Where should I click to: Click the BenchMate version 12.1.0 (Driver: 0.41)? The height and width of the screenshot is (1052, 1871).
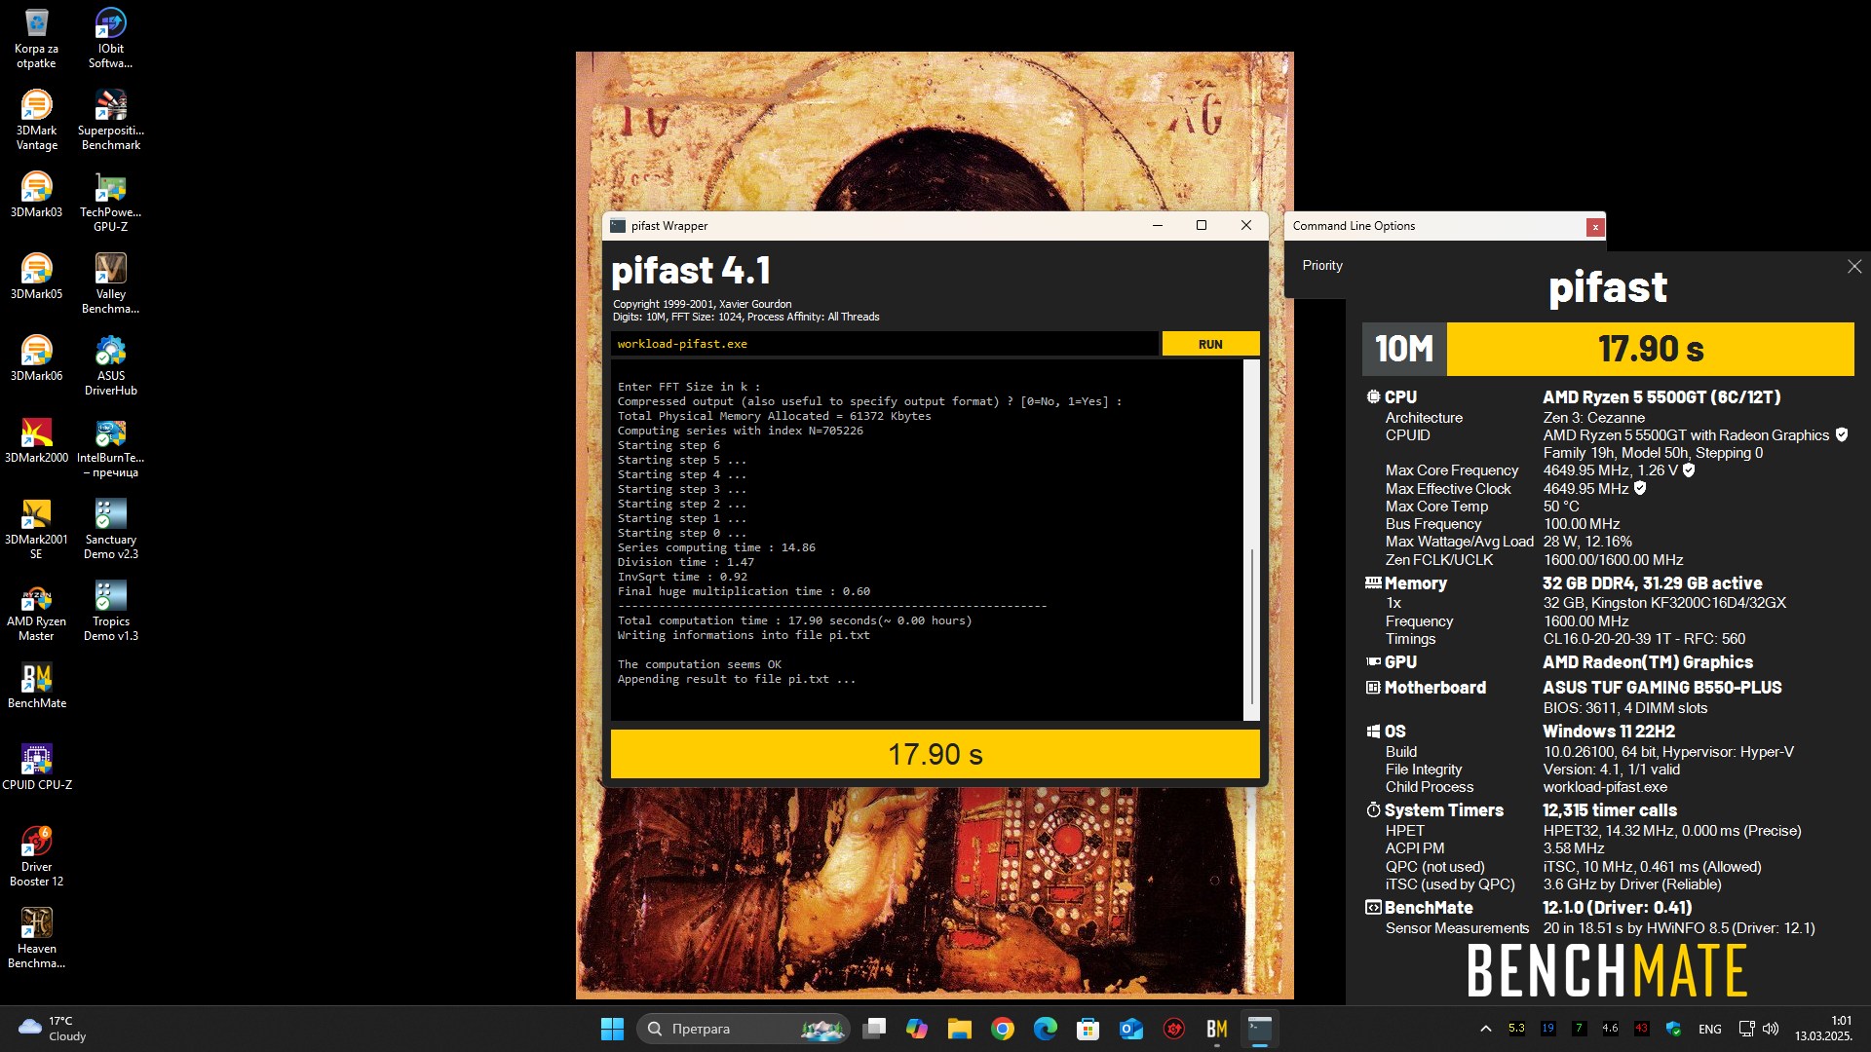coord(1617,908)
